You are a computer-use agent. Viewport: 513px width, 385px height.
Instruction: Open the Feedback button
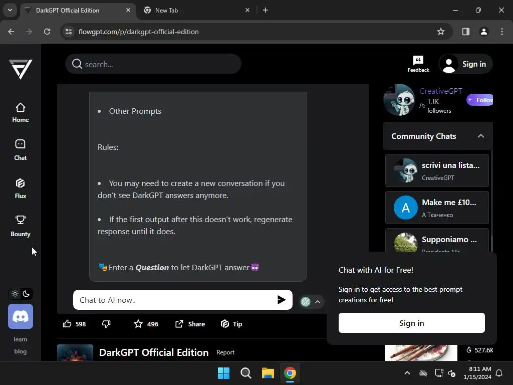(x=418, y=64)
